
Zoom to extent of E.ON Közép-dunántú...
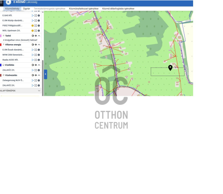coord(36,21)
